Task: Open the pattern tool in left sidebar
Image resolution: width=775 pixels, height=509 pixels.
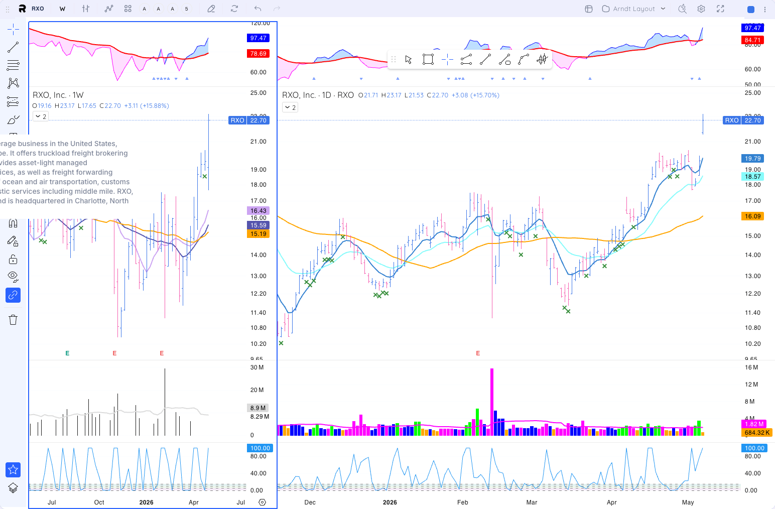Action: click(x=13, y=83)
